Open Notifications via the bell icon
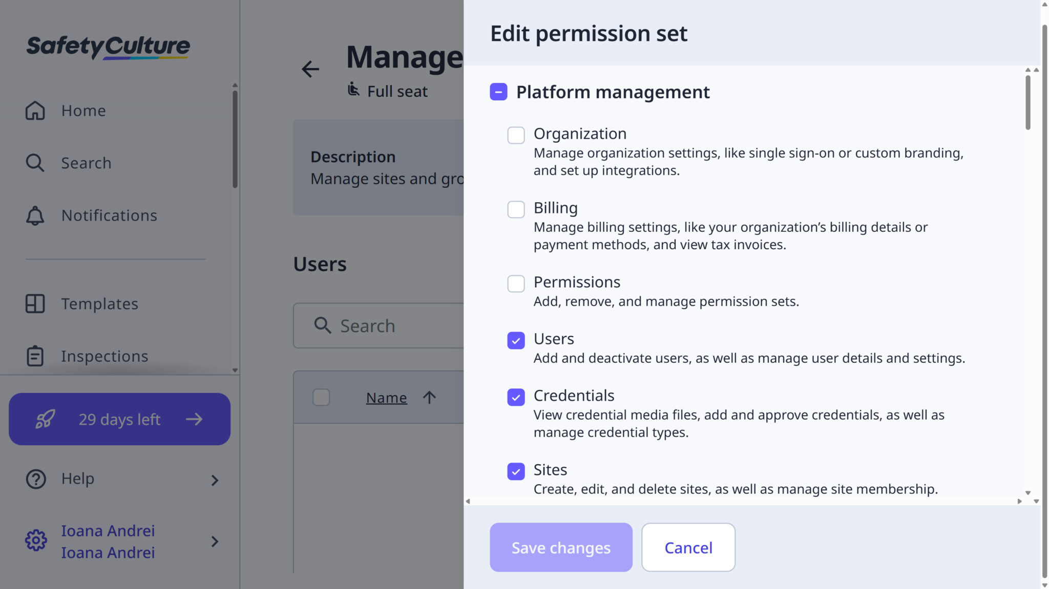The width and height of the screenshot is (1049, 589). tap(35, 215)
